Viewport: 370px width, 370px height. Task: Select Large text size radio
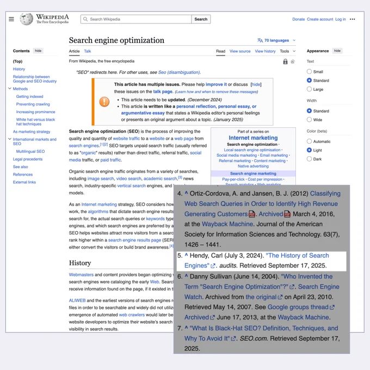[x=309, y=89]
